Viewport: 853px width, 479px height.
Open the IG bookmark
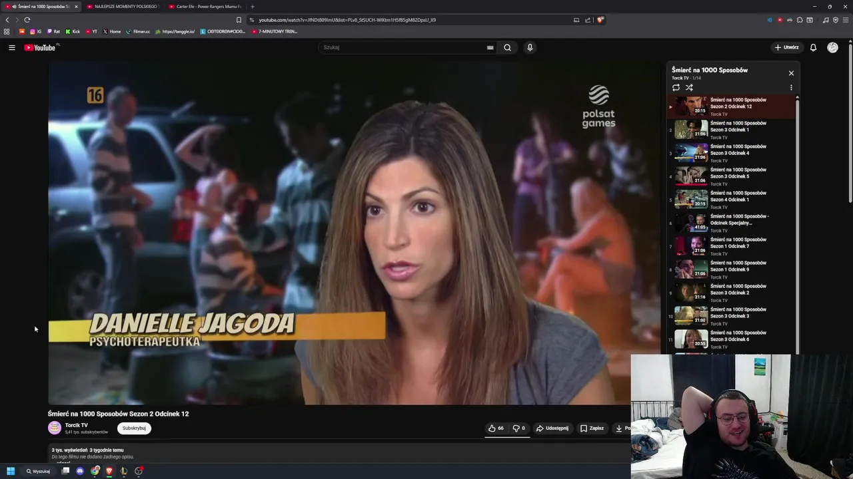pos(36,31)
